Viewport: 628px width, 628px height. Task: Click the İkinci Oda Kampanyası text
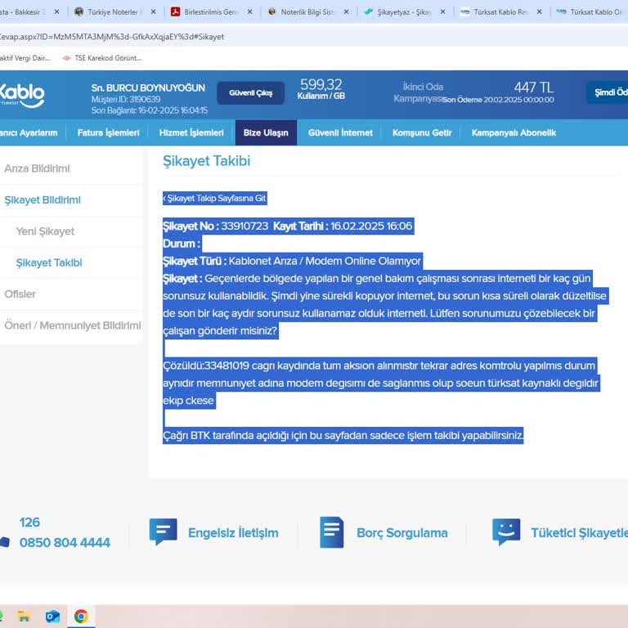[418, 92]
